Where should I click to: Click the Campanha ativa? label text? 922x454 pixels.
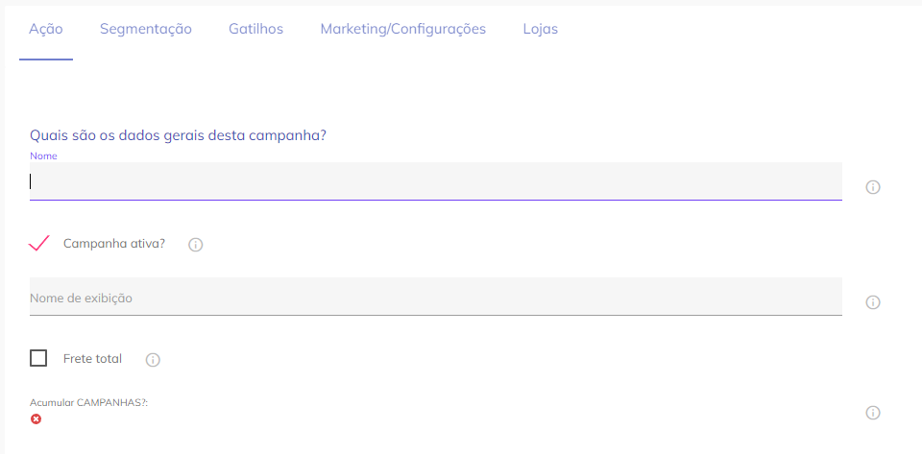pos(114,244)
